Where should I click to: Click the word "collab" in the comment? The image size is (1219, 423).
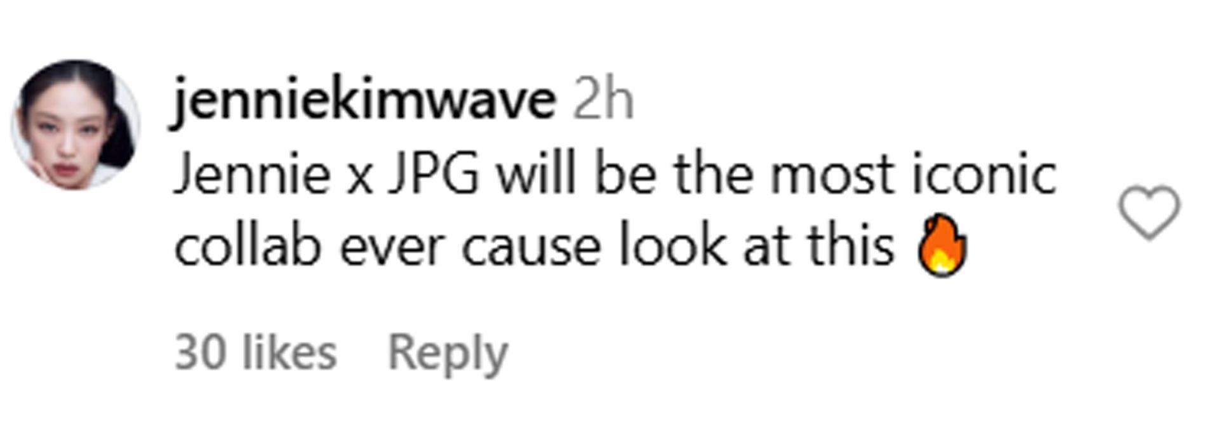click(x=247, y=246)
